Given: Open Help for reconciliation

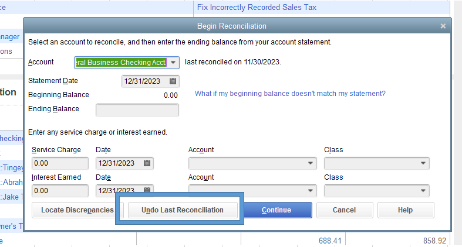Looking at the screenshot, I should coord(405,210).
